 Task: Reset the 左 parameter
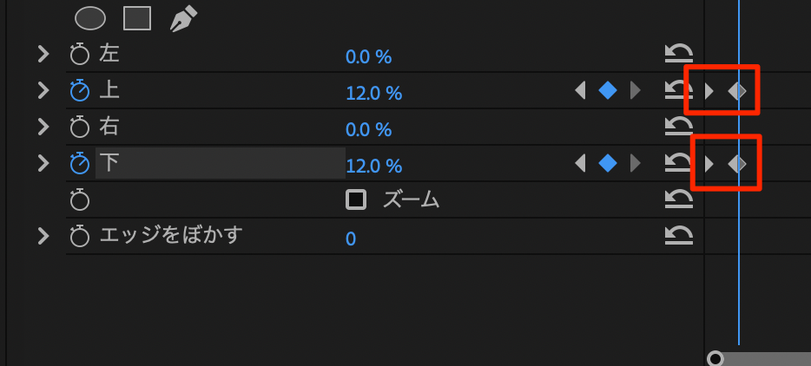678,55
